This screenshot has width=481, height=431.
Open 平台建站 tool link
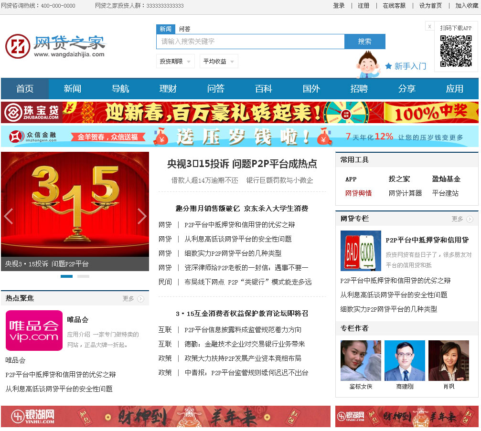pyautogui.click(x=445, y=193)
